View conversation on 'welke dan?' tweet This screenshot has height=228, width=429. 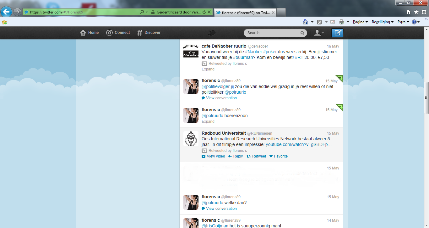click(219, 209)
